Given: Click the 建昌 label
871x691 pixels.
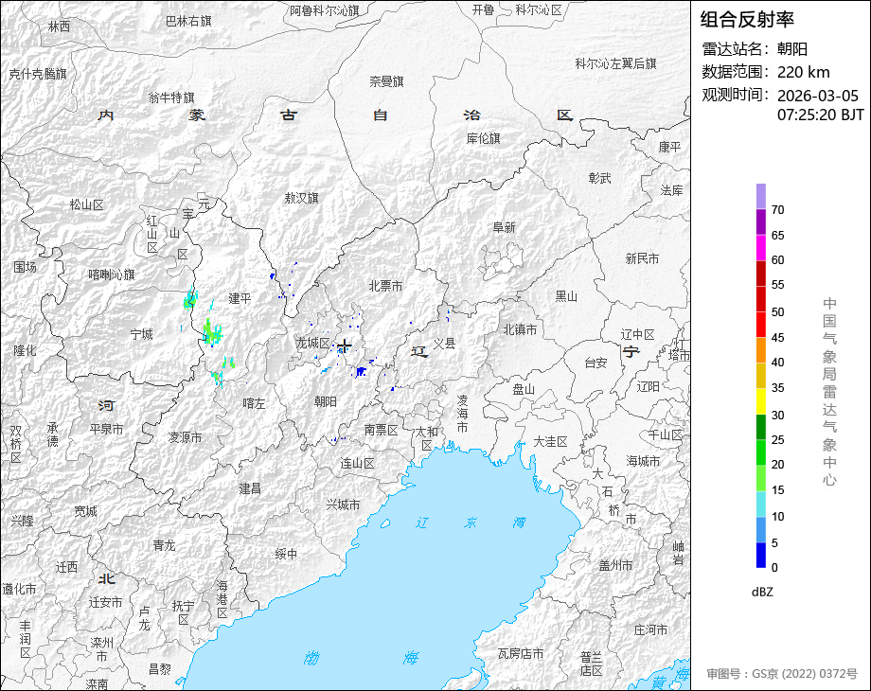Looking at the screenshot, I should pyautogui.click(x=250, y=488).
